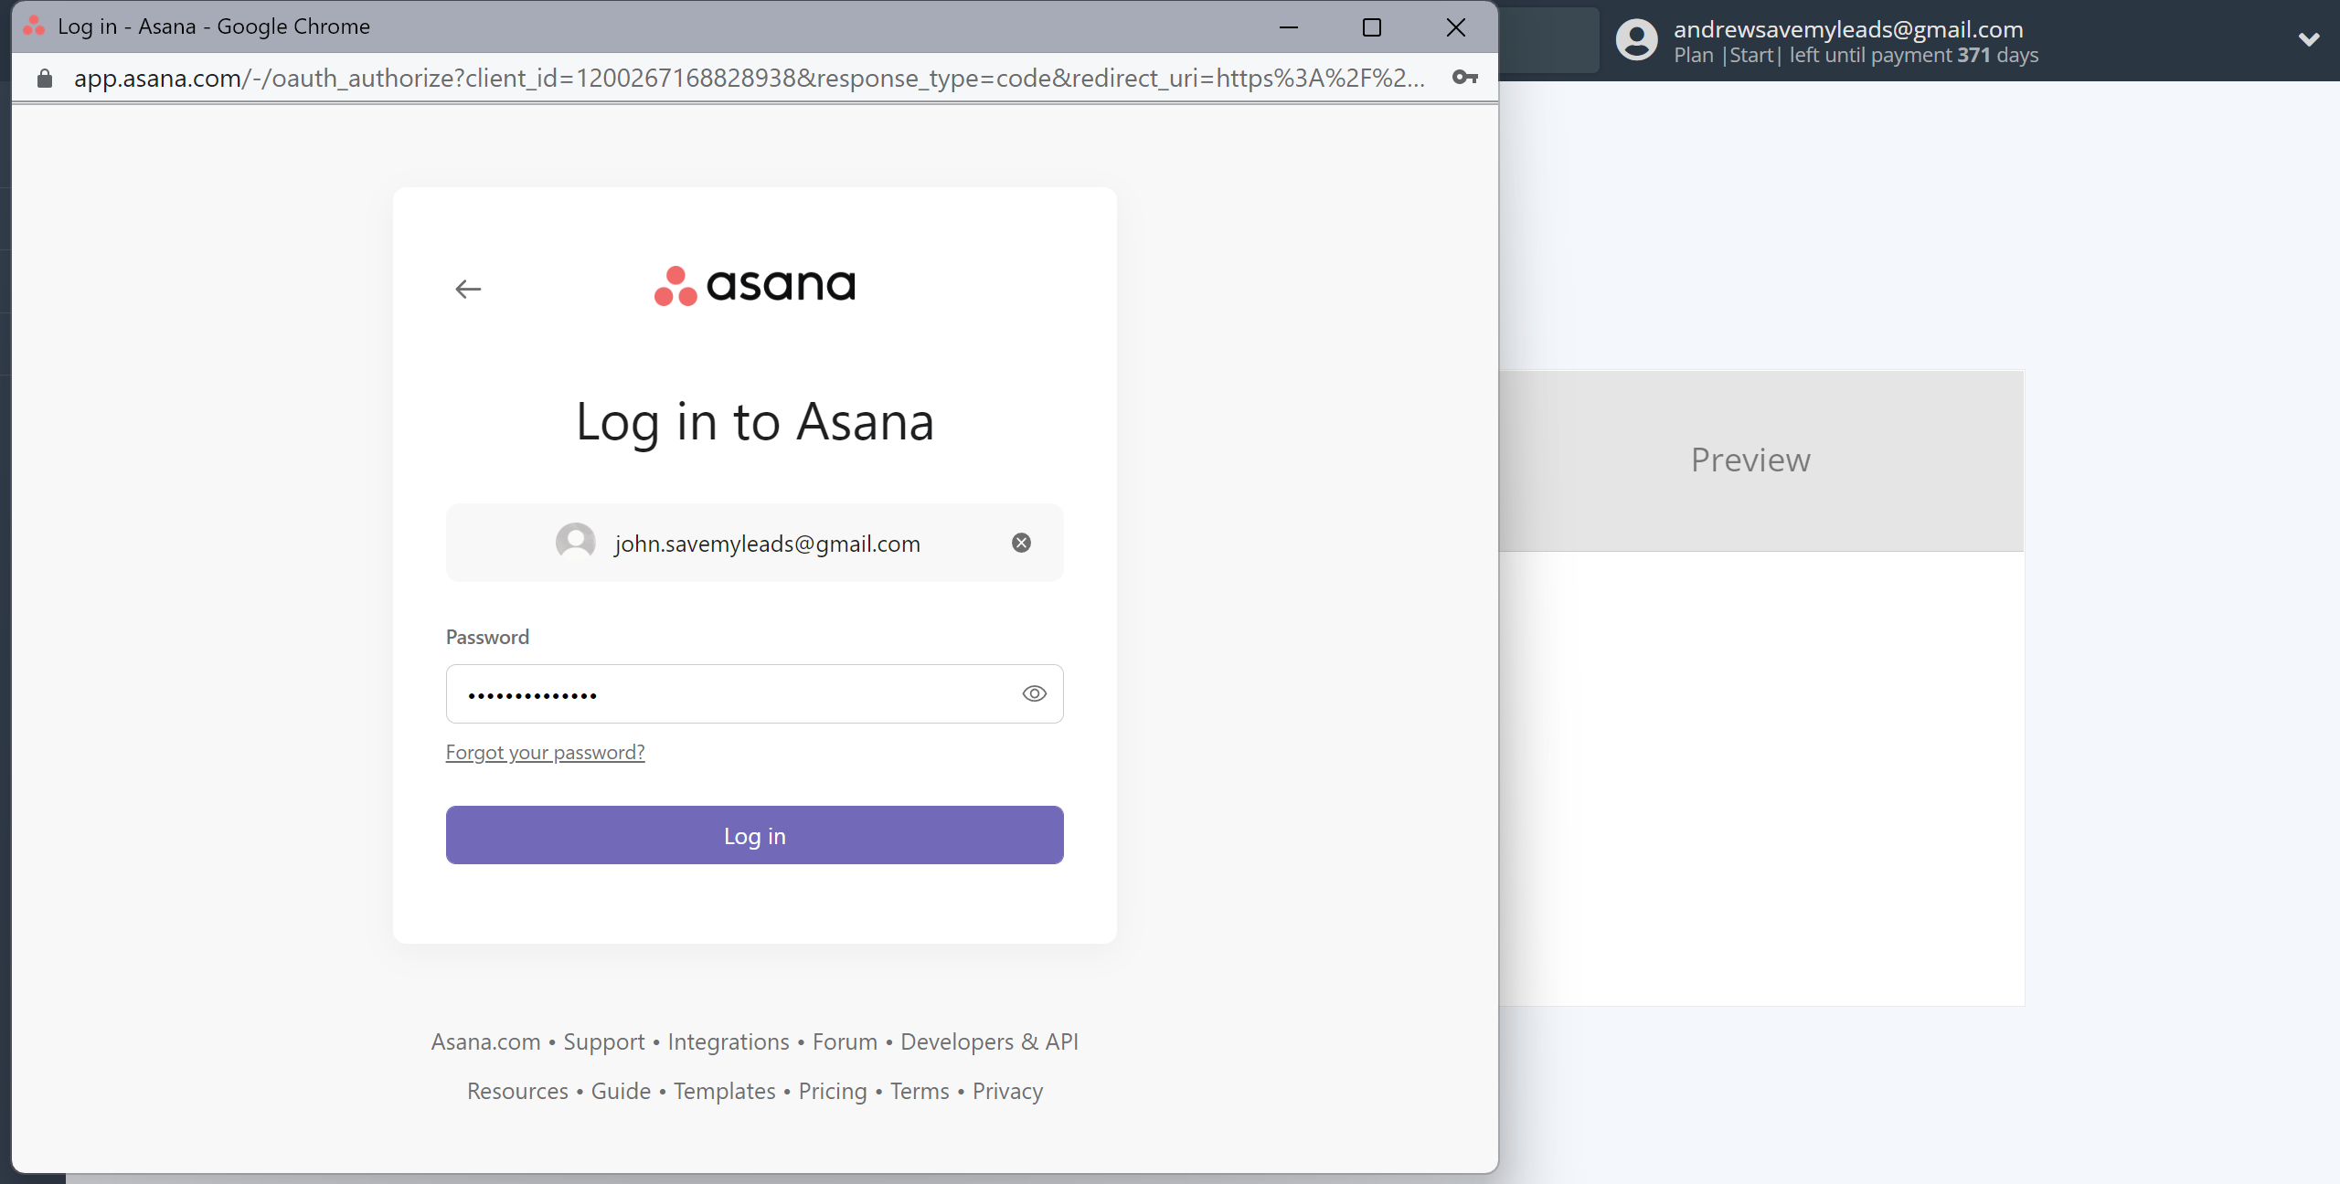Open Guide footer link
Viewport: 2340px width, 1184px height.
point(621,1092)
